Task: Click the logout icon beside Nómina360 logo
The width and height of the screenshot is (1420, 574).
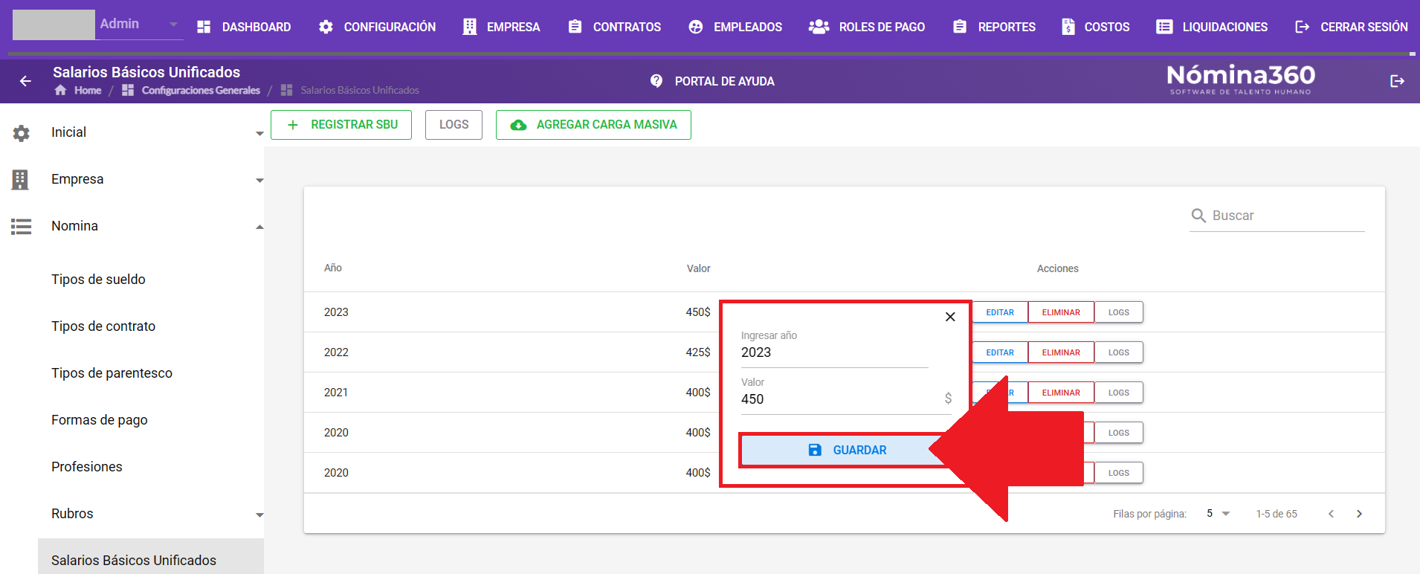Action: coord(1398,81)
